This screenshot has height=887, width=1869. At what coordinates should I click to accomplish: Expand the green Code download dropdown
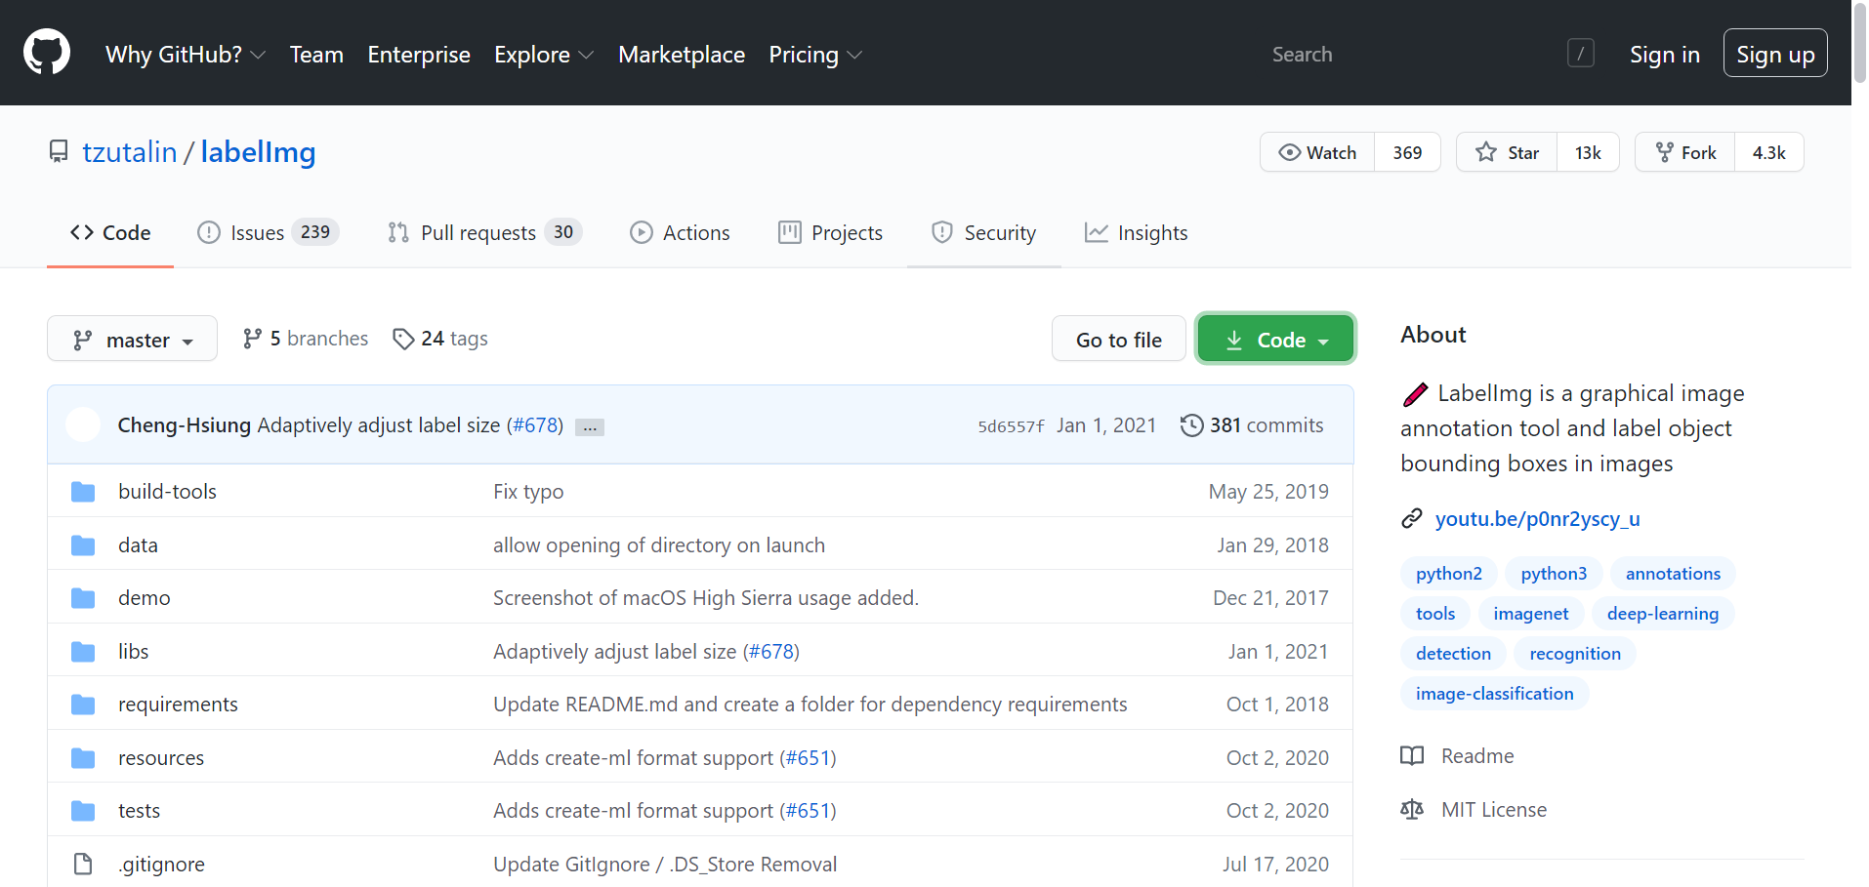point(1275,340)
